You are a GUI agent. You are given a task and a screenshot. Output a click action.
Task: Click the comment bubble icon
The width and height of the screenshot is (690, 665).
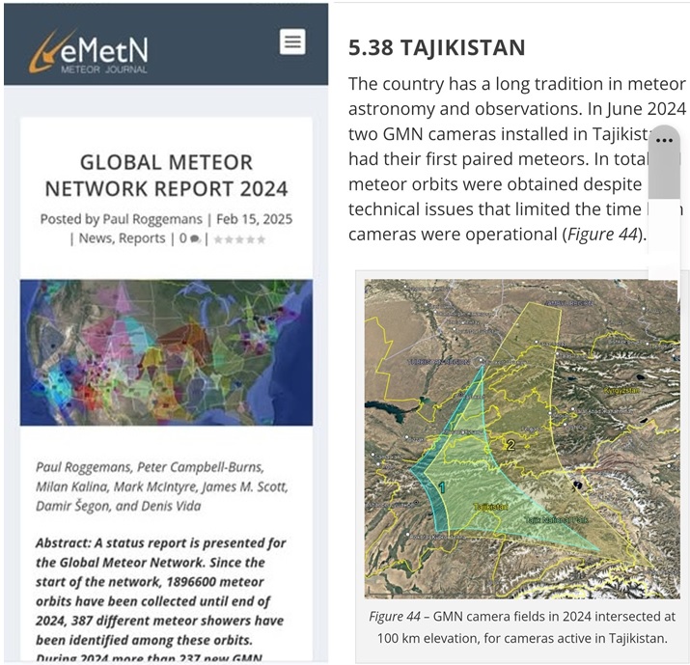click(x=196, y=238)
